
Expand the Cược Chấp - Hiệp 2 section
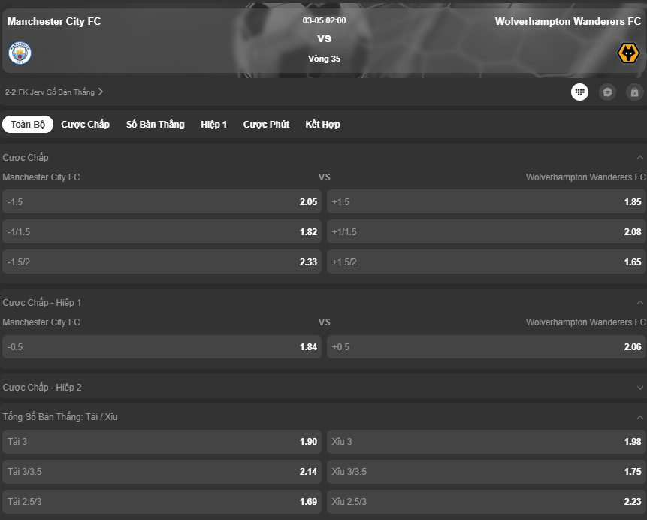640,388
